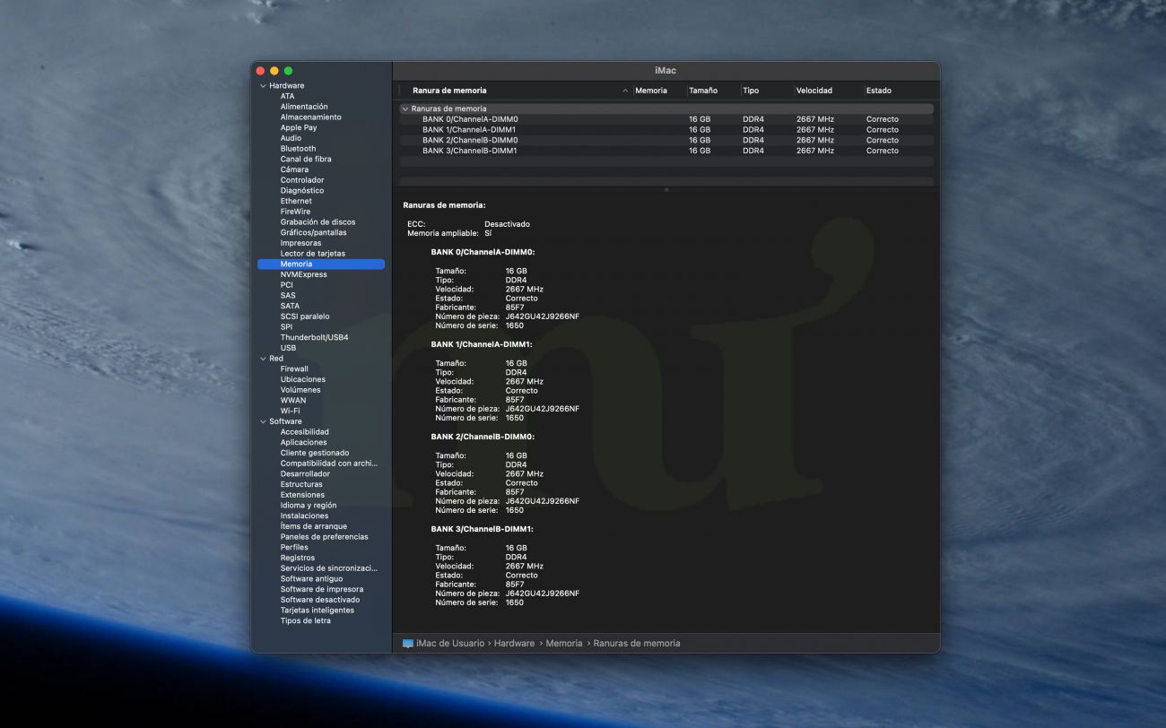Collapse the Hardware section in sidebar
This screenshot has height=728, width=1166.
pos(263,86)
